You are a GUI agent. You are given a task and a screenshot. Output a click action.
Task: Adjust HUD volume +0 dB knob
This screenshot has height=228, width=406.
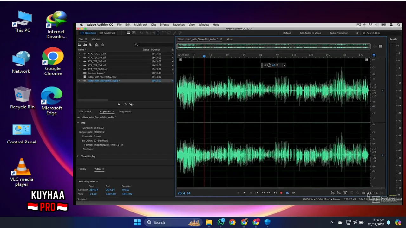click(269, 65)
